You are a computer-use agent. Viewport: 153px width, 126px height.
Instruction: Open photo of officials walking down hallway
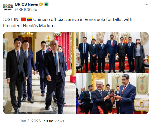(x=39, y=73)
